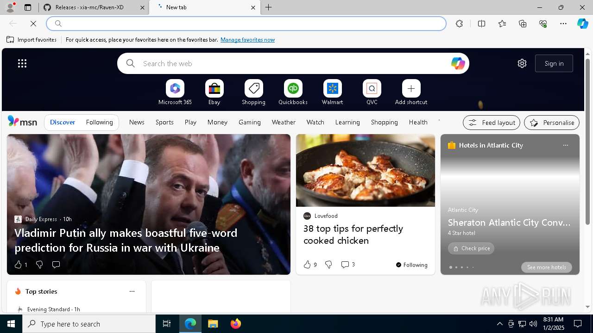Close the New tab tab
593x333 pixels.
(x=253, y=7)
